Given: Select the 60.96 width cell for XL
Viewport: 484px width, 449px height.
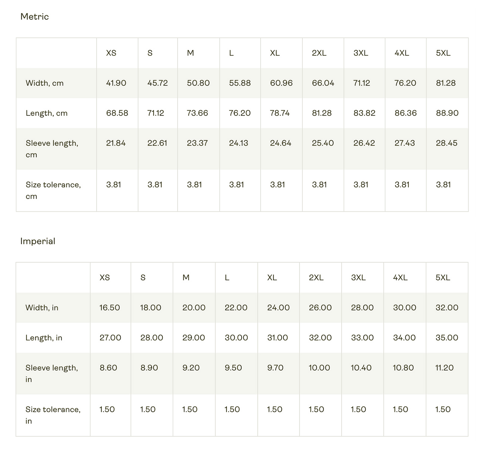Looking at the screenshot, I should tap(281, 83).
